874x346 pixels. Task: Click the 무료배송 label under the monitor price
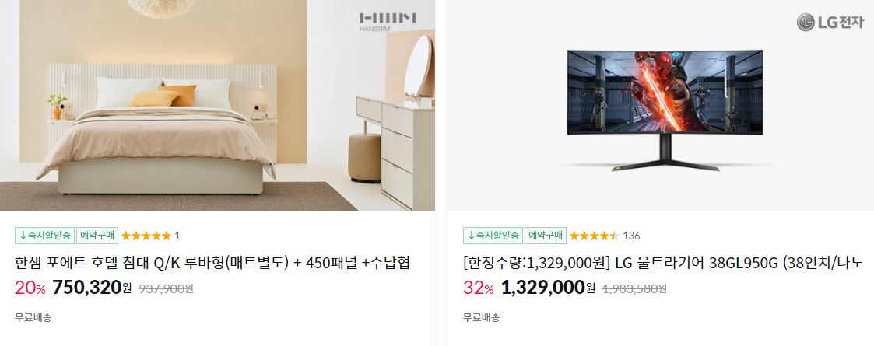tap(482, 317)
